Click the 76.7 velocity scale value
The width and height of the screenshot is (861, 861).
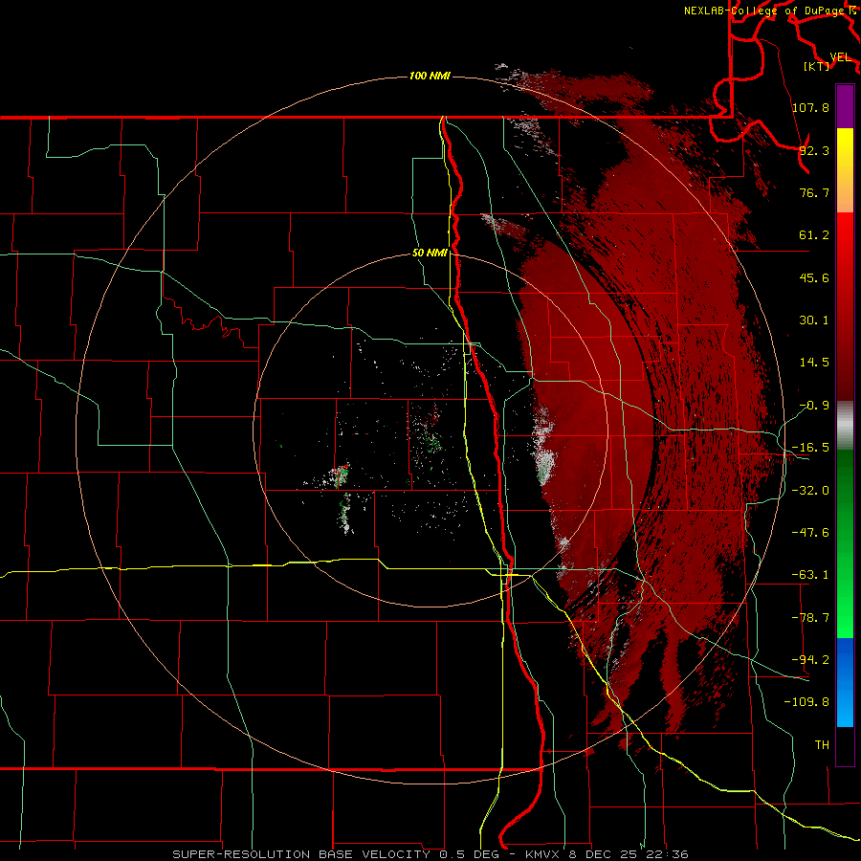[814, 192]
